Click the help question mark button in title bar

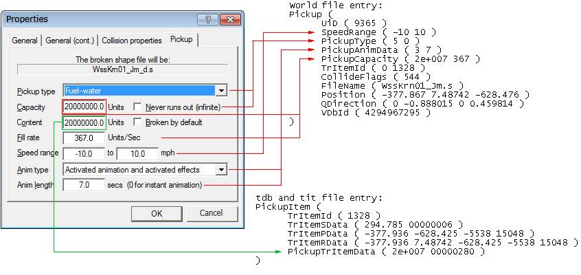(205, 19)
